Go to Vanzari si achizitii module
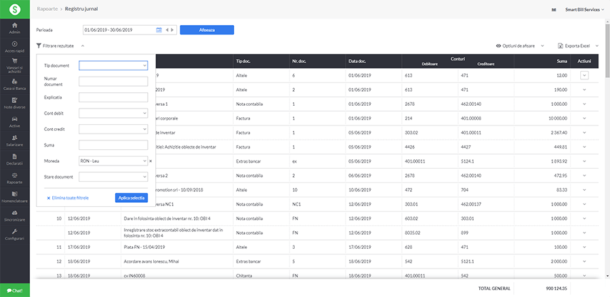Image resolution: width=610 pixels, height=297 pixels. click(14, 65)
